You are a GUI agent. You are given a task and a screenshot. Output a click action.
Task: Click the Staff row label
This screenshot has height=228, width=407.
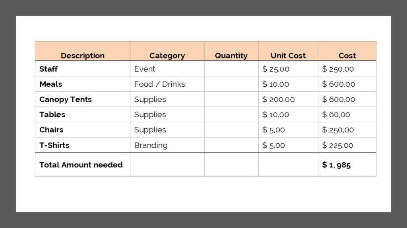83,69
